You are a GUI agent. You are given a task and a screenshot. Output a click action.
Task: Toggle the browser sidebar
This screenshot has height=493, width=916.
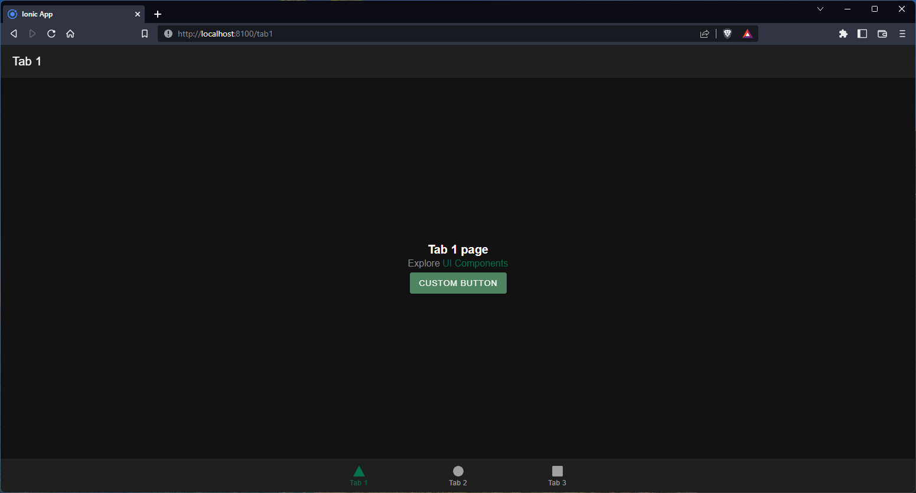862,34
